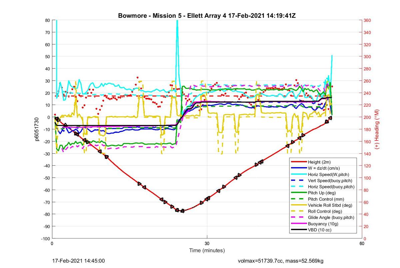Image resolution: width=400 pixels, height=268 pixels.
Task: Select the '-70' tick label on left axis
Action: tap(47, 202)
